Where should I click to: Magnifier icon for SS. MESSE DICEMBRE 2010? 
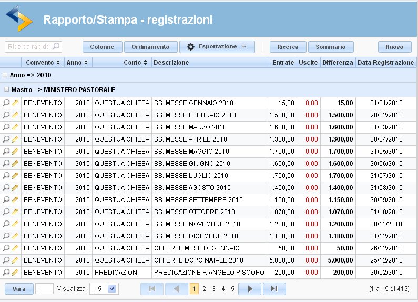click(6, 236)
